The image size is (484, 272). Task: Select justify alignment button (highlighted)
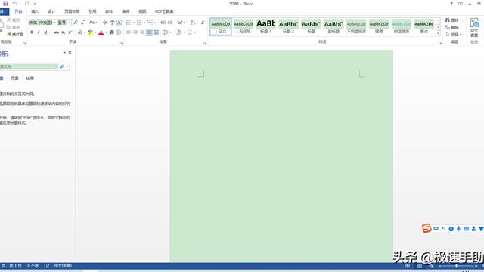pyautogui.click(x=150, y=32)
